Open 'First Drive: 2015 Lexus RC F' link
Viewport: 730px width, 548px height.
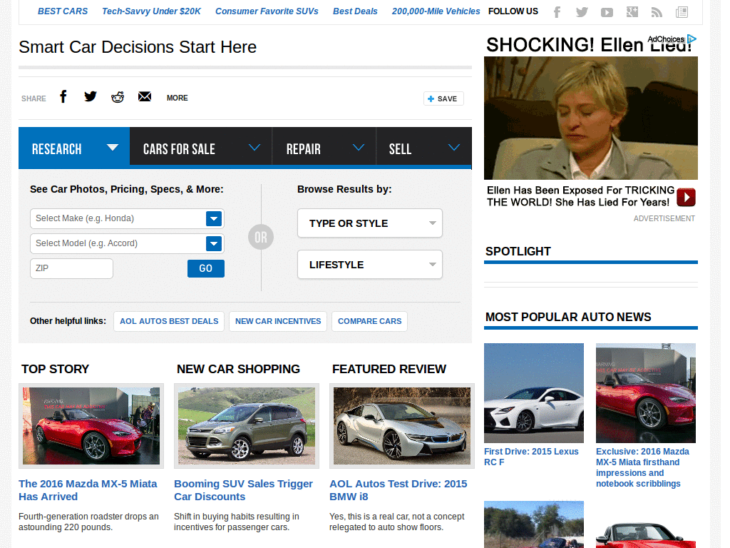531,457
